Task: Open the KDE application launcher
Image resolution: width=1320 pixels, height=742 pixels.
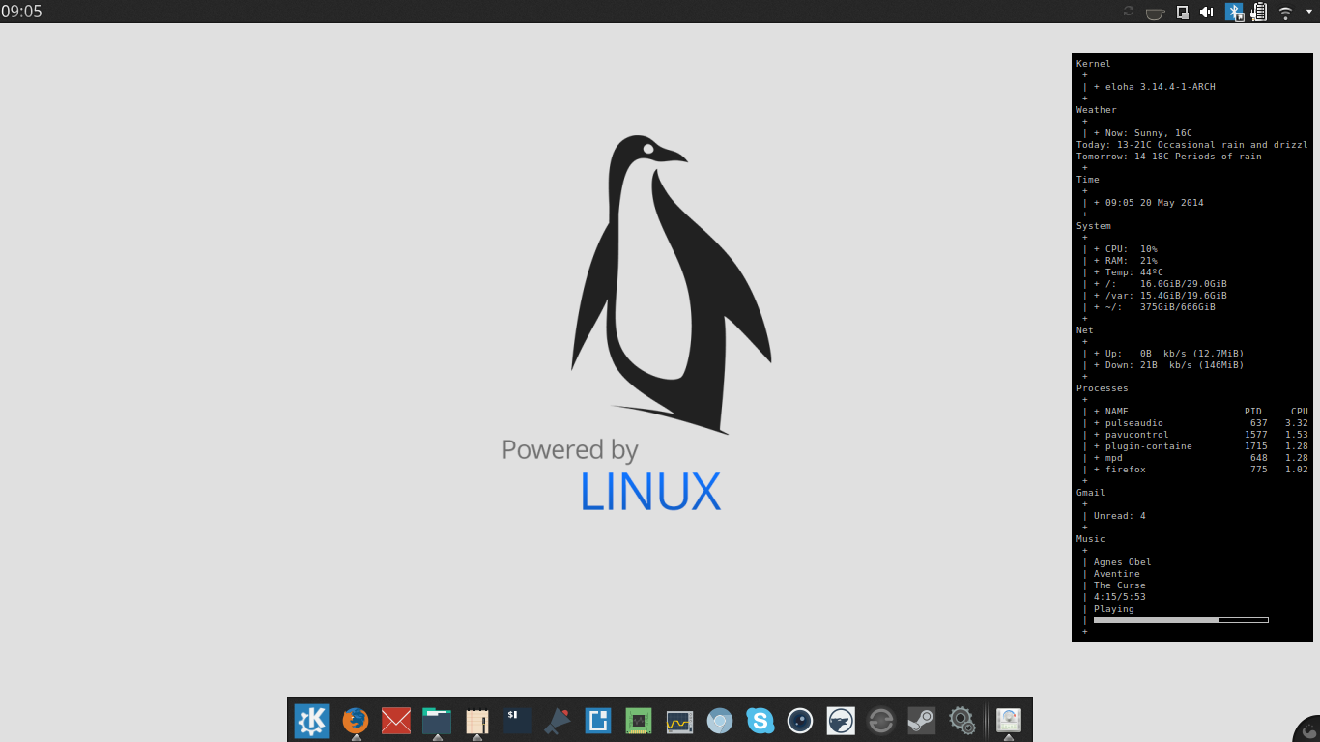Action: (x=311, y=721)
